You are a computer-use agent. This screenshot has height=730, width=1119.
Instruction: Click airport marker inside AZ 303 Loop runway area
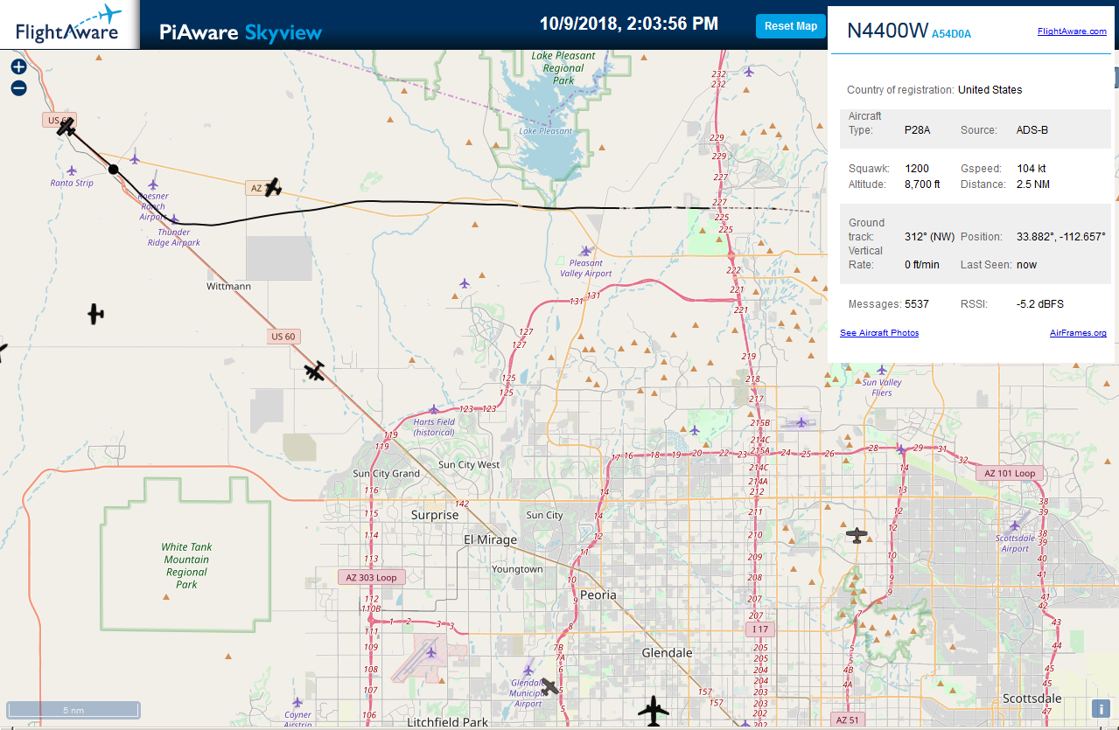[430, 652]
